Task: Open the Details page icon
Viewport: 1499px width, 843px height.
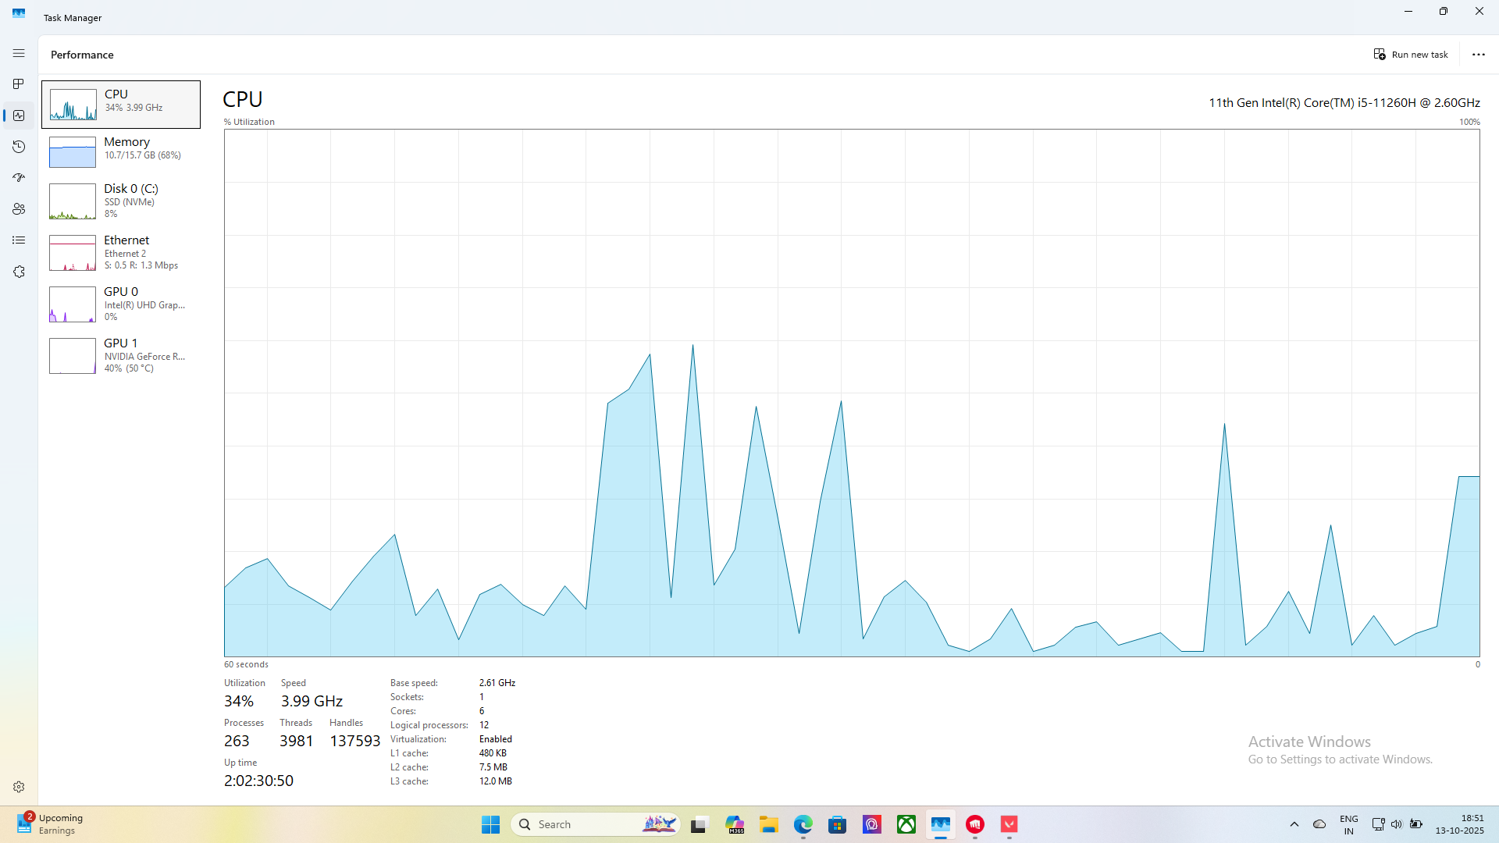Action: [x=19, y=240]
